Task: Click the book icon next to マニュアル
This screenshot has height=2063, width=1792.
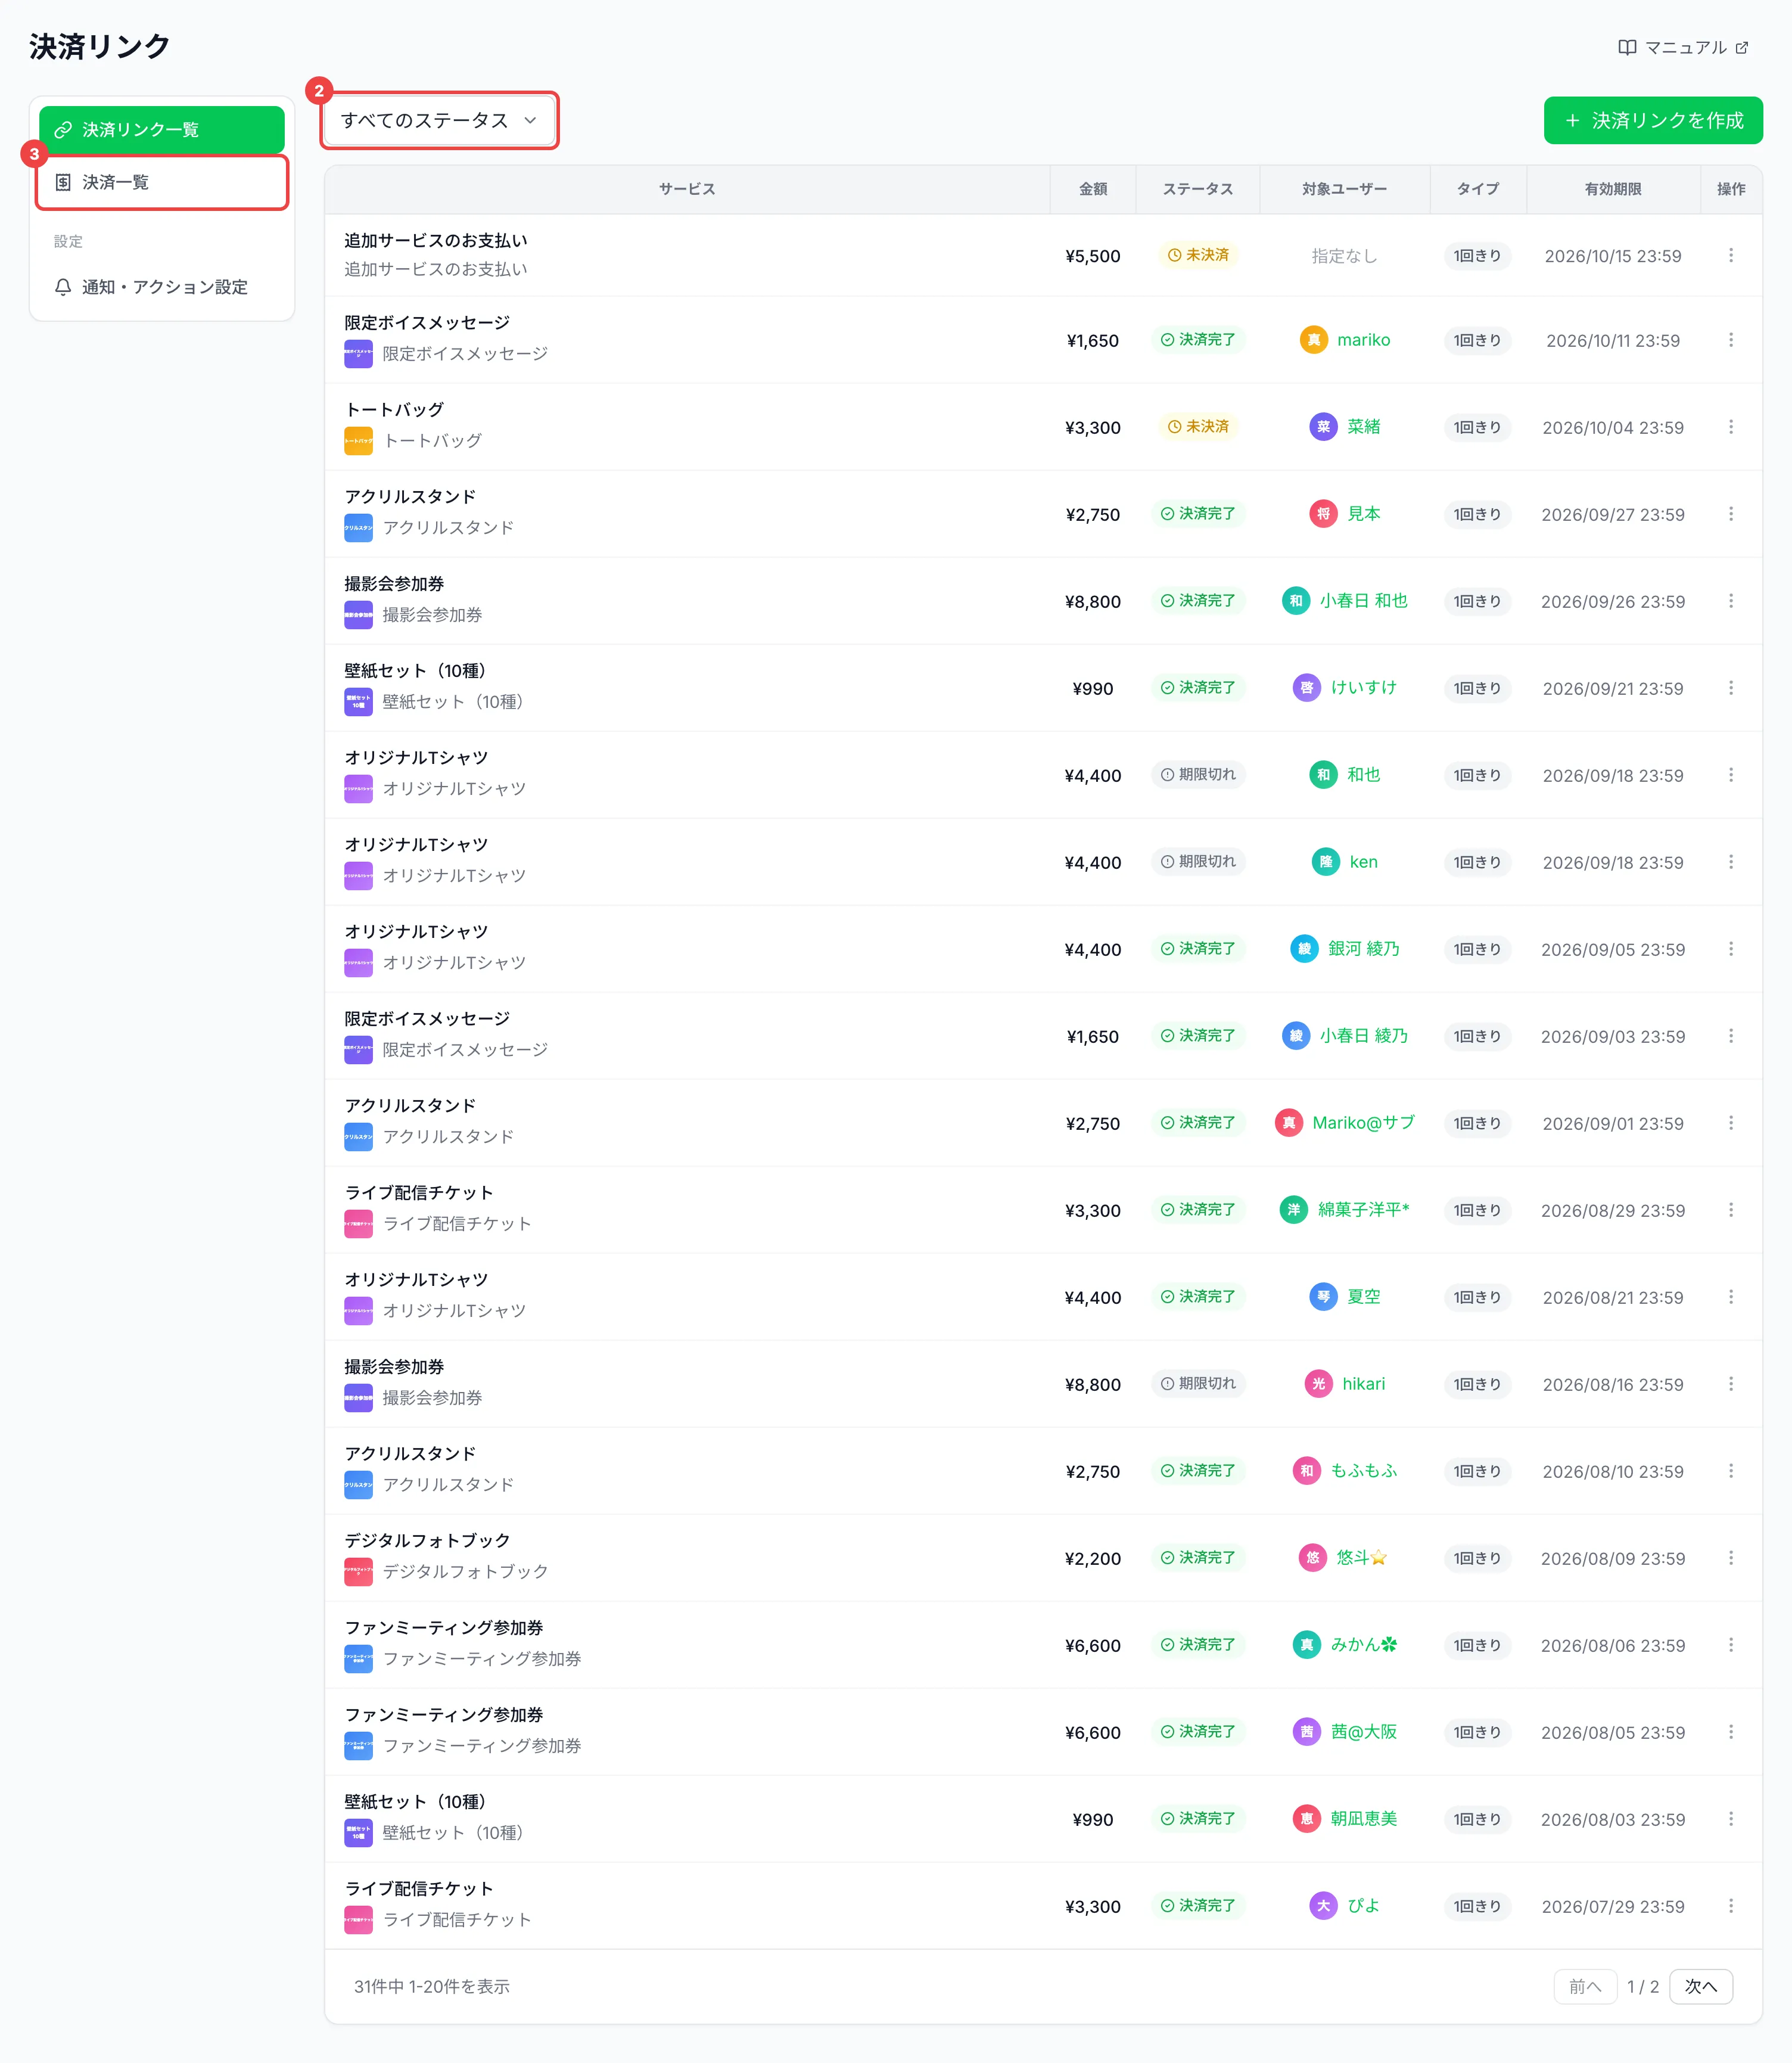Action: [x=1627, y=47]
